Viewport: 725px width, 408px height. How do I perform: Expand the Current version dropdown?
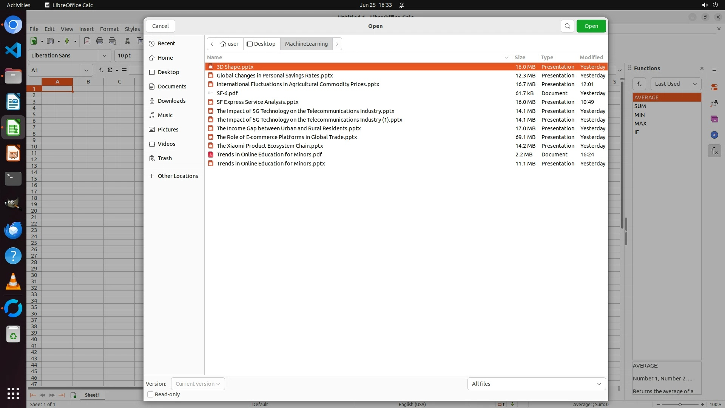197,384
